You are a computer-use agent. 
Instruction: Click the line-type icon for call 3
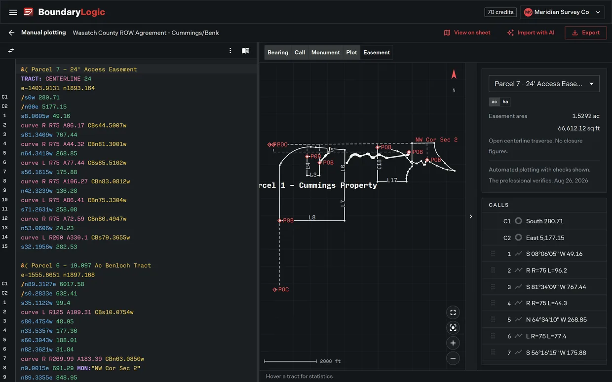tap(518, 287)
